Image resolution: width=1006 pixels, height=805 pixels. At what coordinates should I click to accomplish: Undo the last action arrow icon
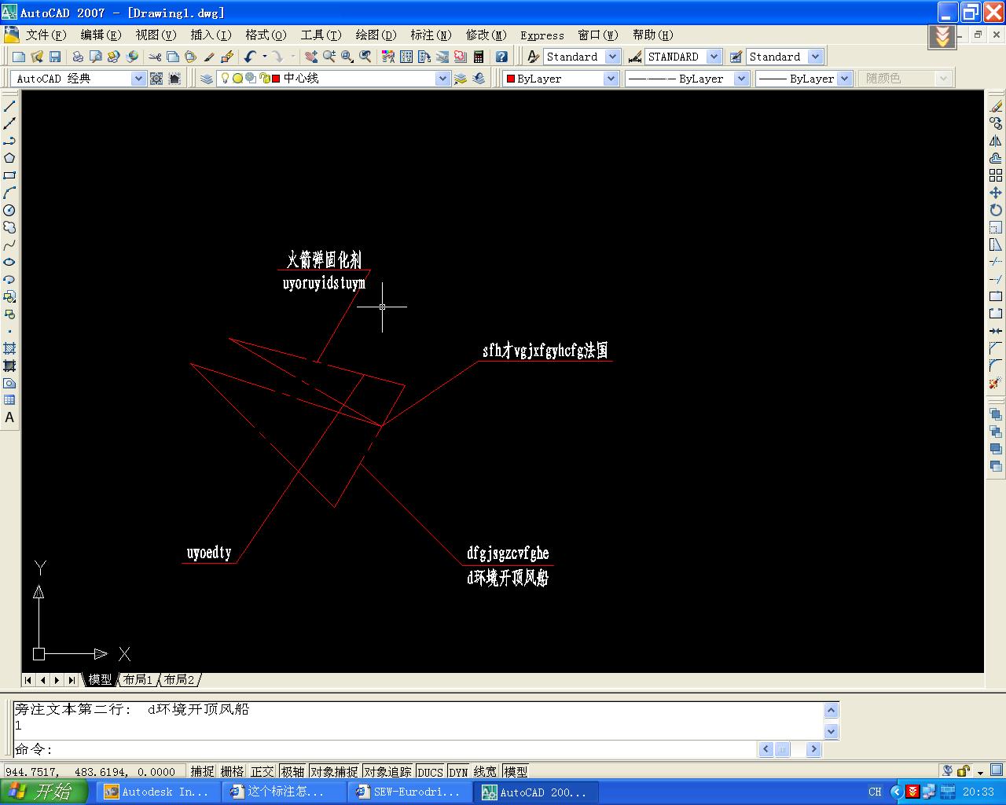tap(250, 57)
